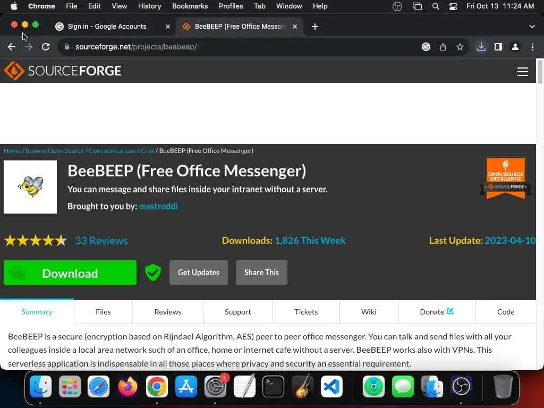This screenshot has height=408, width=544.
Task: Open the SourceForge hamburger menu
Action: pos(523,72)
